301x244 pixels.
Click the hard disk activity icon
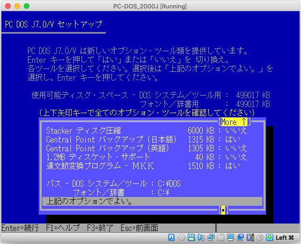pyautogui.click(x=171, y=237)
